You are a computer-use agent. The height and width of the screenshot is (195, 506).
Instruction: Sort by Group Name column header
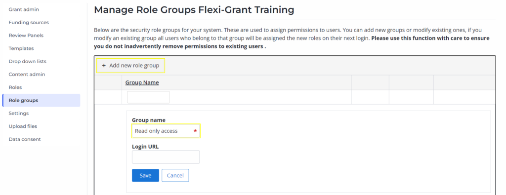pyautogui.click(x=142, y=82)
